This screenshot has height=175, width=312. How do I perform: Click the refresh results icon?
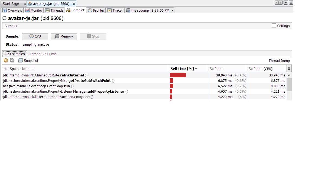pyautogui.click(x=12, y=60)
